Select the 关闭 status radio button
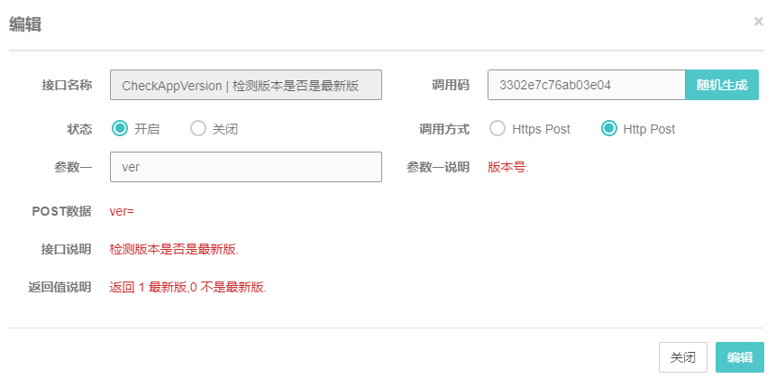Viewport: 776px width, 388px height. [x=198, y=129]
